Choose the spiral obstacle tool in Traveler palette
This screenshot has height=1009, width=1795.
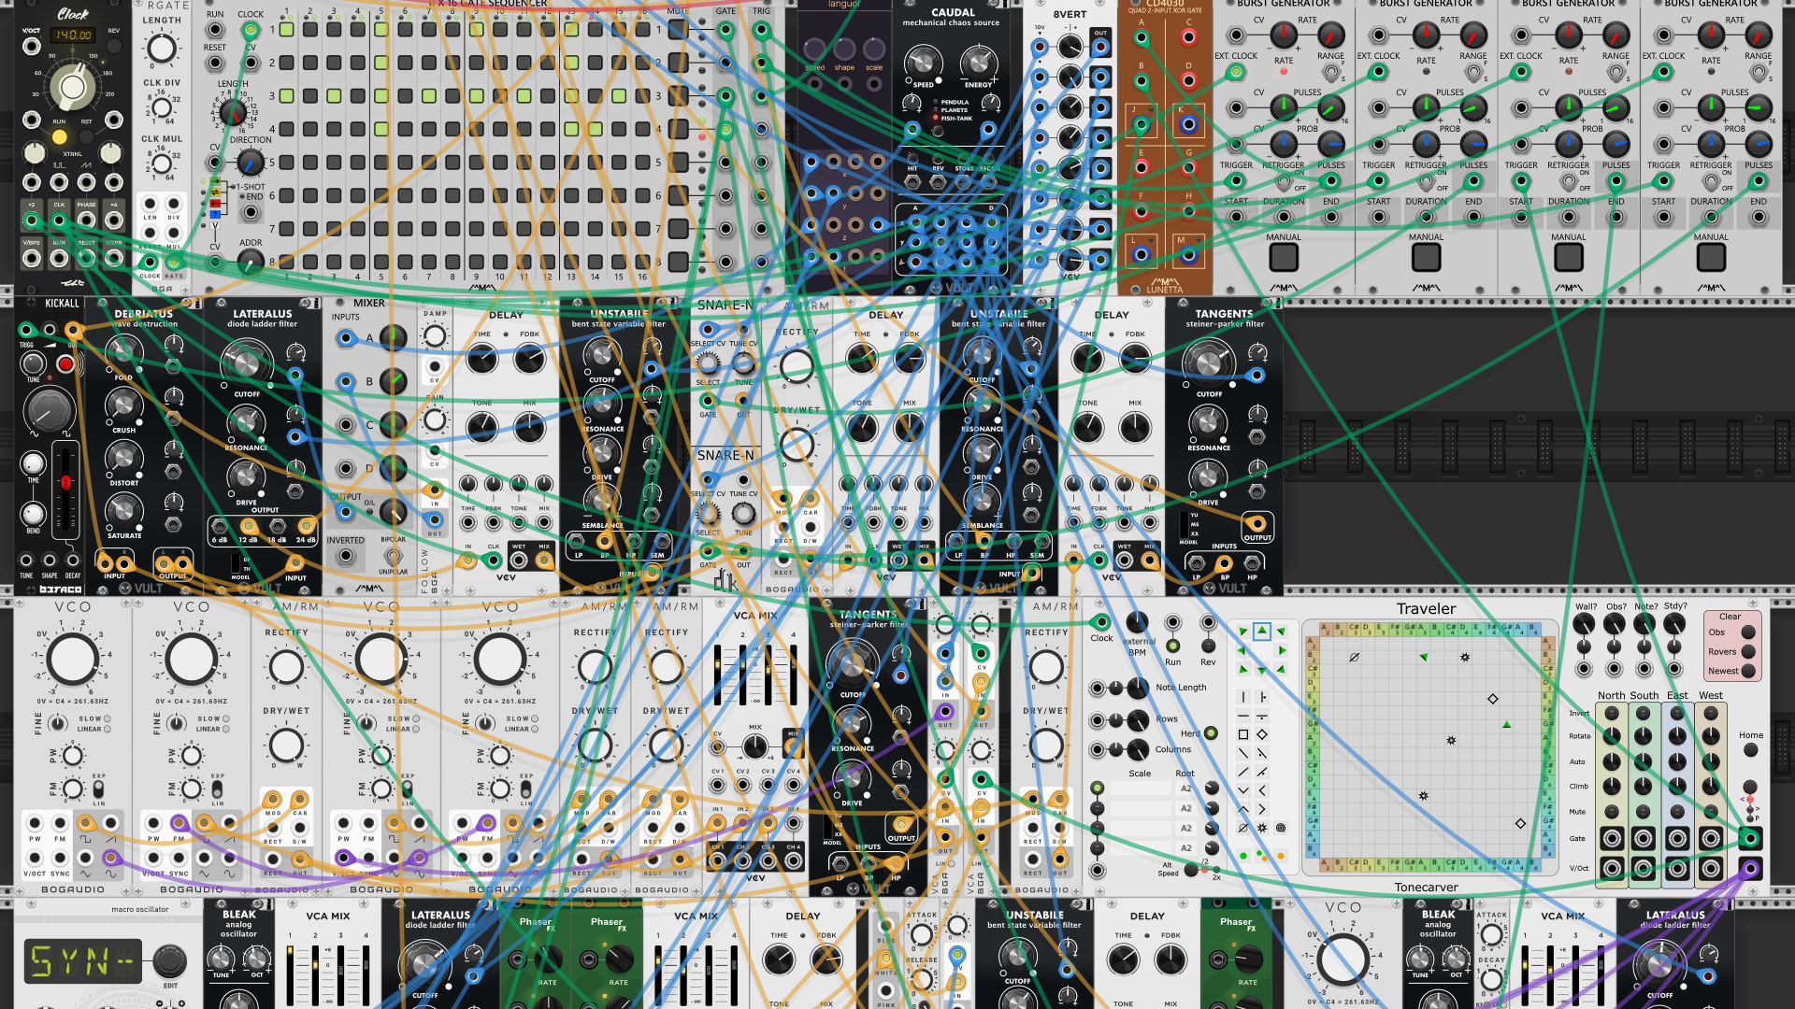[1281, 828]
